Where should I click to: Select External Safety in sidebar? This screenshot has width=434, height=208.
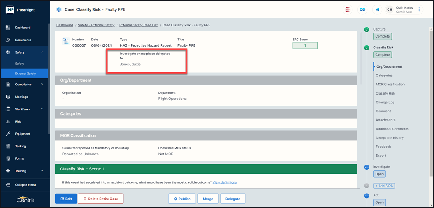tap(25, 73)
